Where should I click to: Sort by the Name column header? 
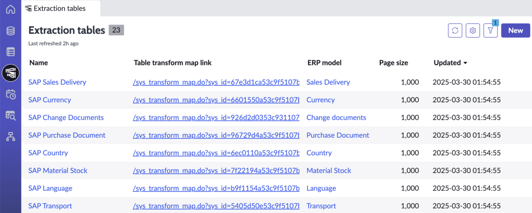39,63
